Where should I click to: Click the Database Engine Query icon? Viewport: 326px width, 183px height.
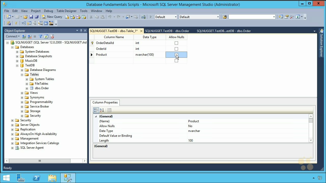[67, 17]
